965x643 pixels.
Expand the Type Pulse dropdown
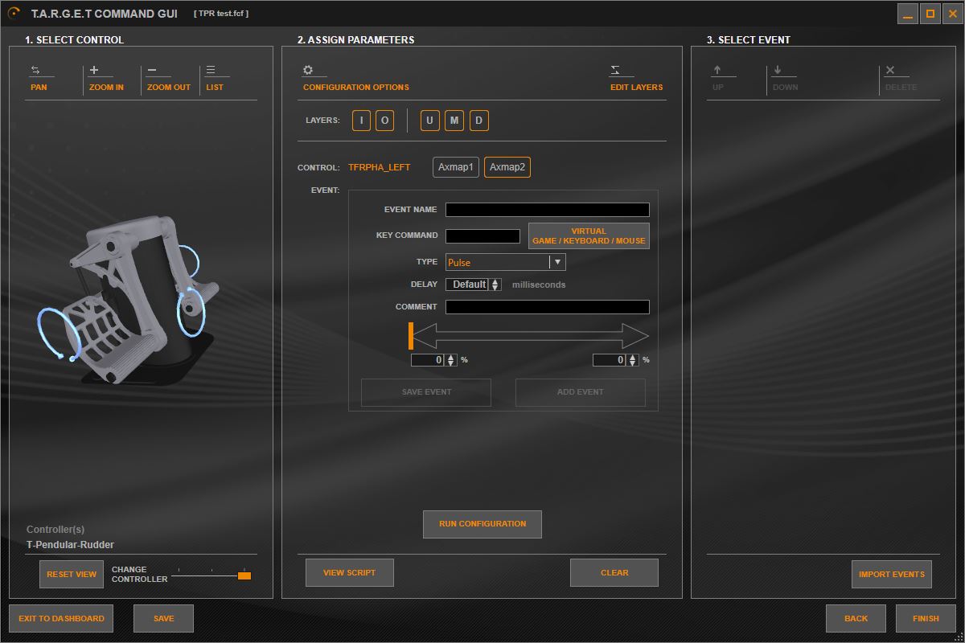pos(556,262)
